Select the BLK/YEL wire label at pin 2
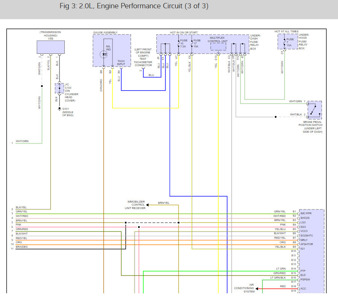 pos(21,207)
